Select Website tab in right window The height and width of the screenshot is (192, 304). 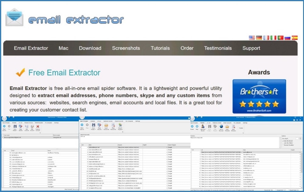[202, 123]
